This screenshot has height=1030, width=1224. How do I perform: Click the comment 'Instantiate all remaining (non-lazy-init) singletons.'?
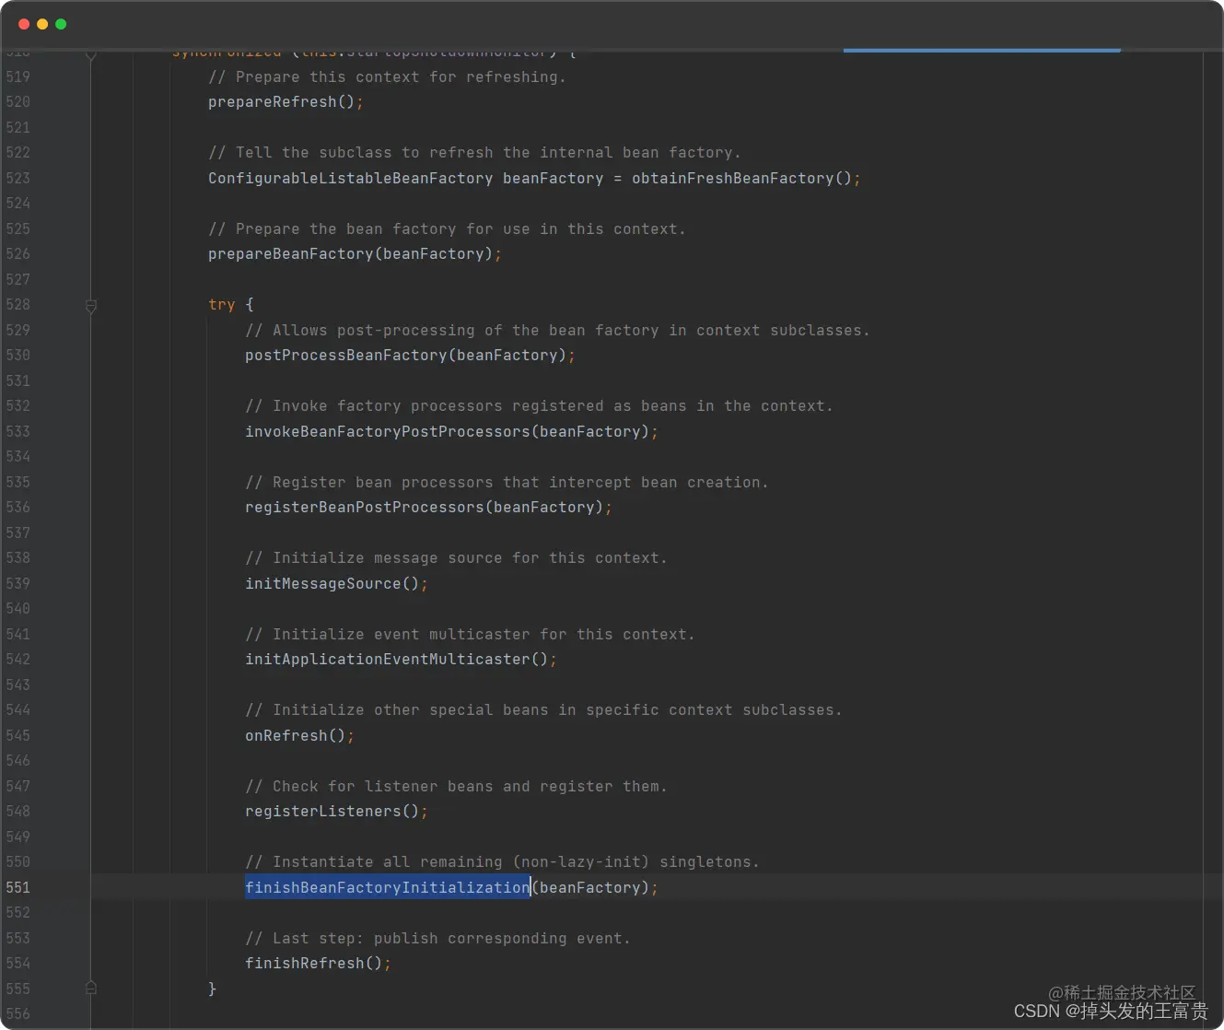click(502, 862)
